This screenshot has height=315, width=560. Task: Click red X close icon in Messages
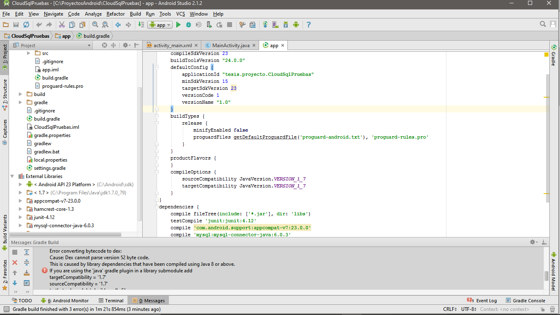point(15,262)
